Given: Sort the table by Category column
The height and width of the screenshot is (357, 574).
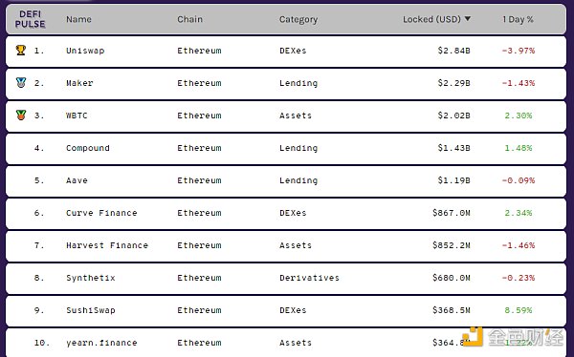Looking at the screenshot, I should coord(298,19).
